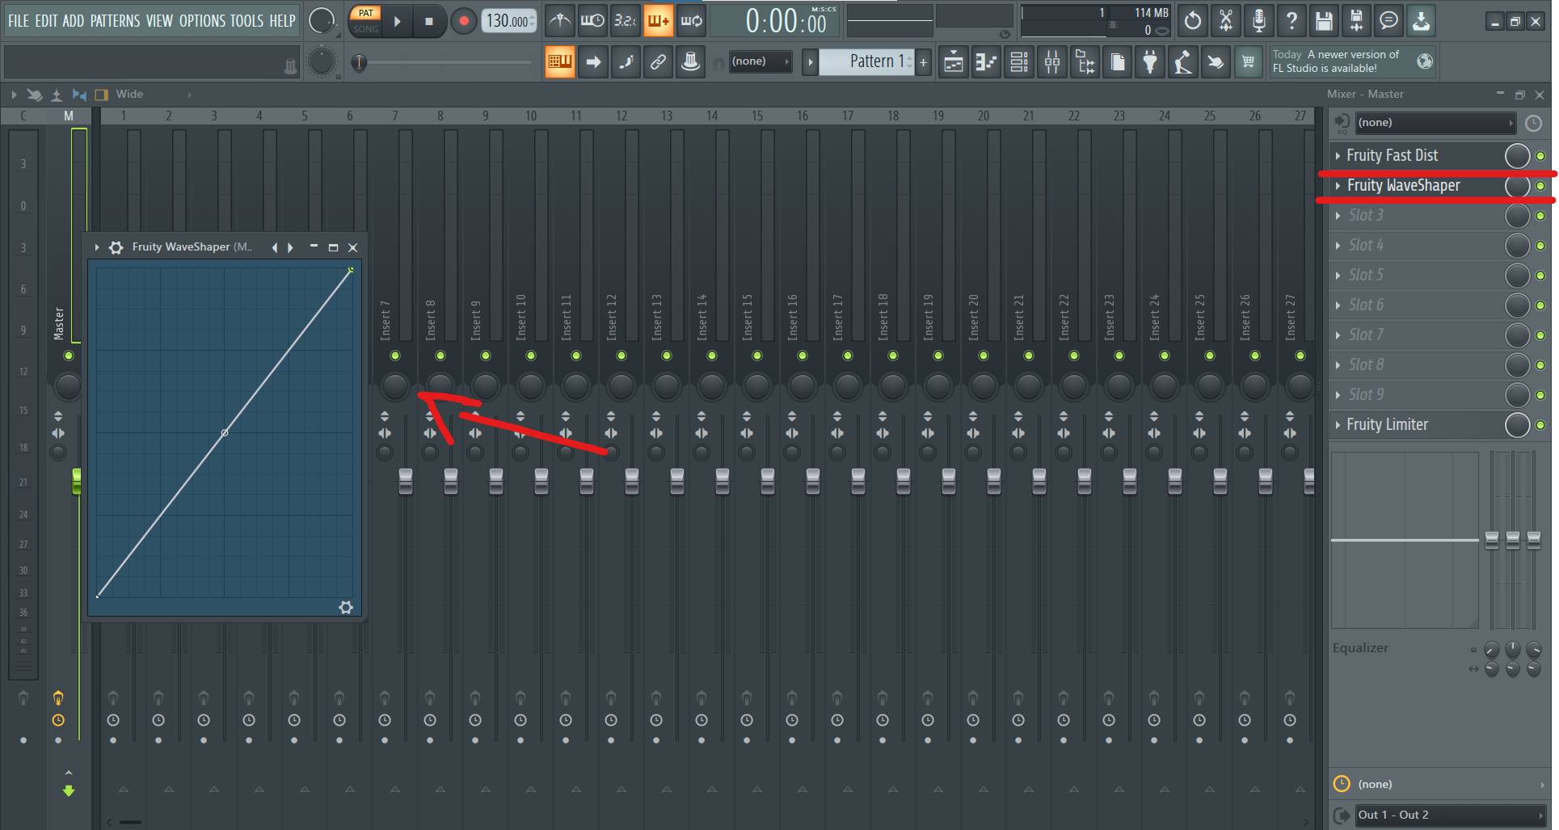
Task: Toggle Fruity Limiter enable LED
Action: (x=1540, y=425)
